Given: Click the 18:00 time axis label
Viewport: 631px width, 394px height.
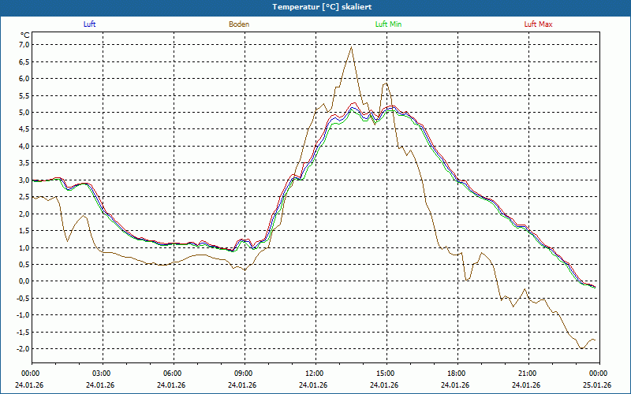Looking at the screenshot, I should [457, 374].
